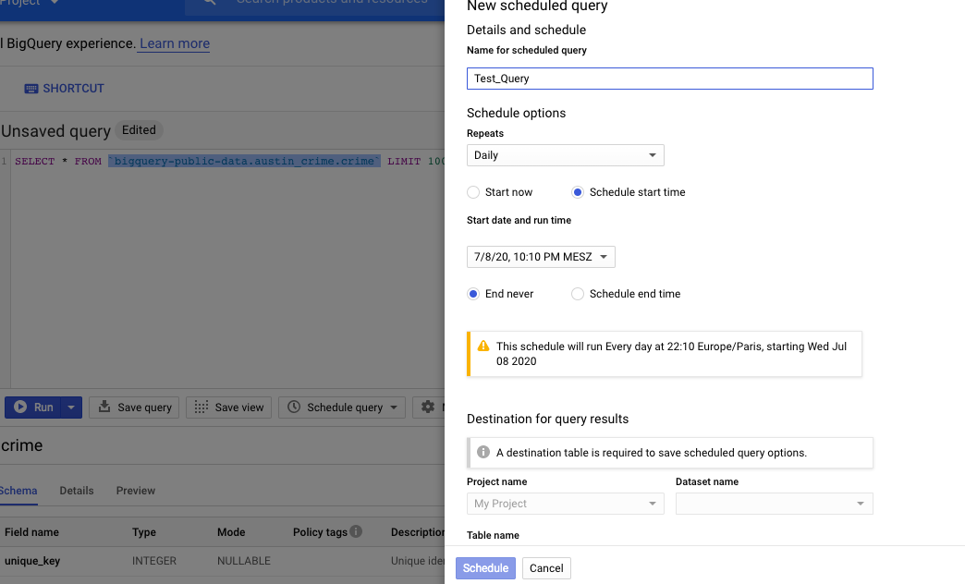Click the Run play icon

[x=20, y=408]
